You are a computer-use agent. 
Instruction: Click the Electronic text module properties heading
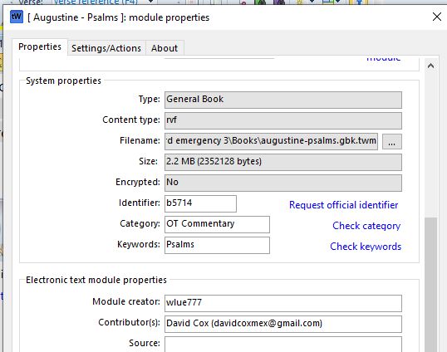point(96,280)
